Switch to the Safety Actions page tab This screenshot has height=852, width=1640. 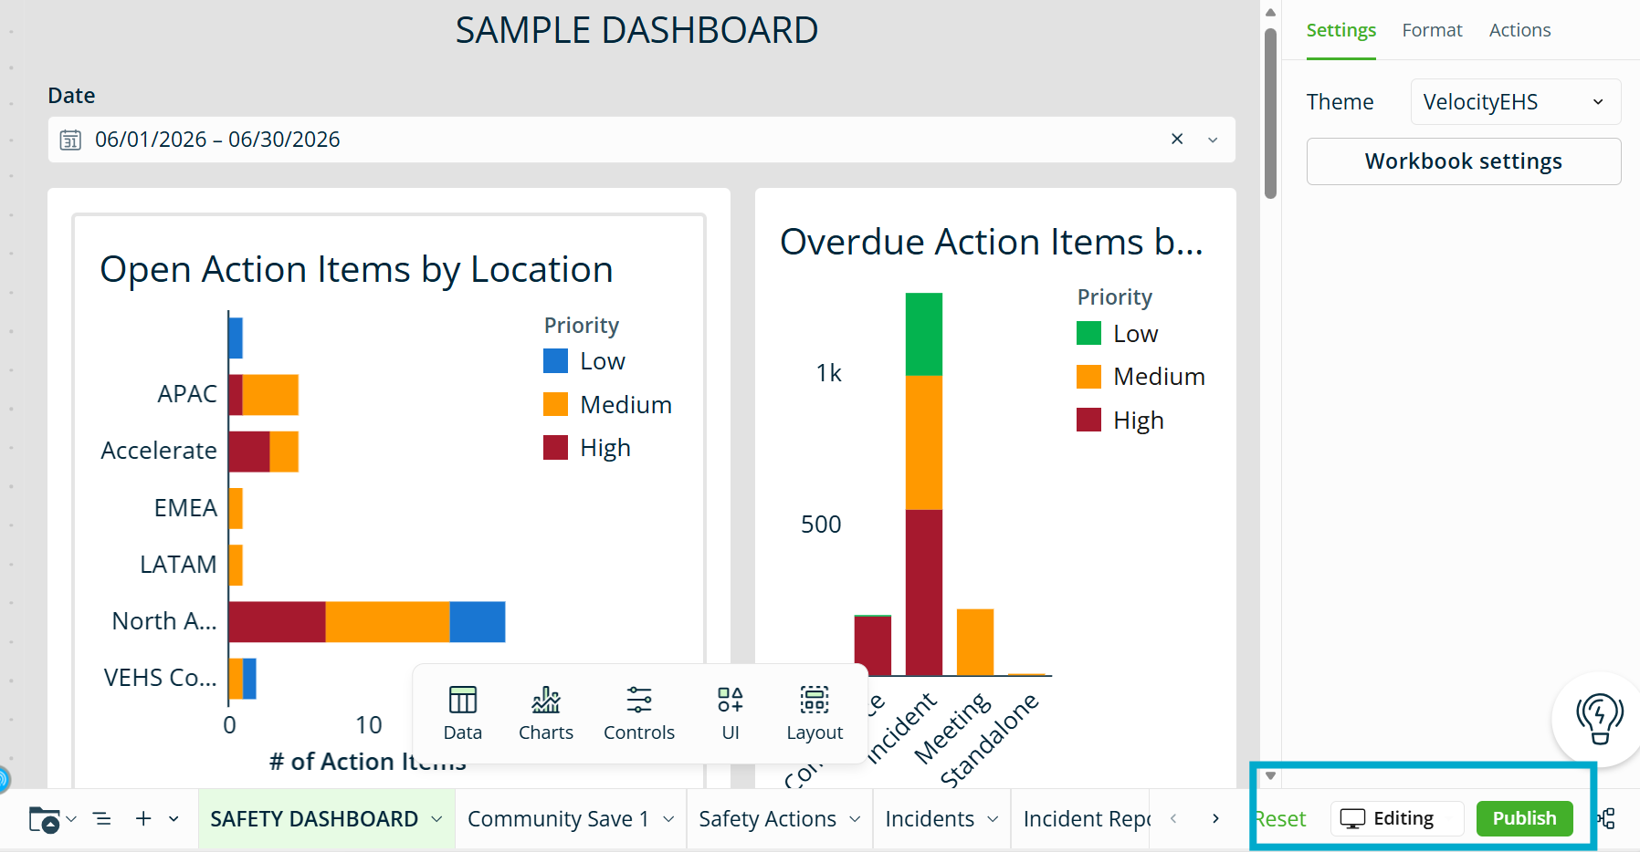click(x=767, y=819)
